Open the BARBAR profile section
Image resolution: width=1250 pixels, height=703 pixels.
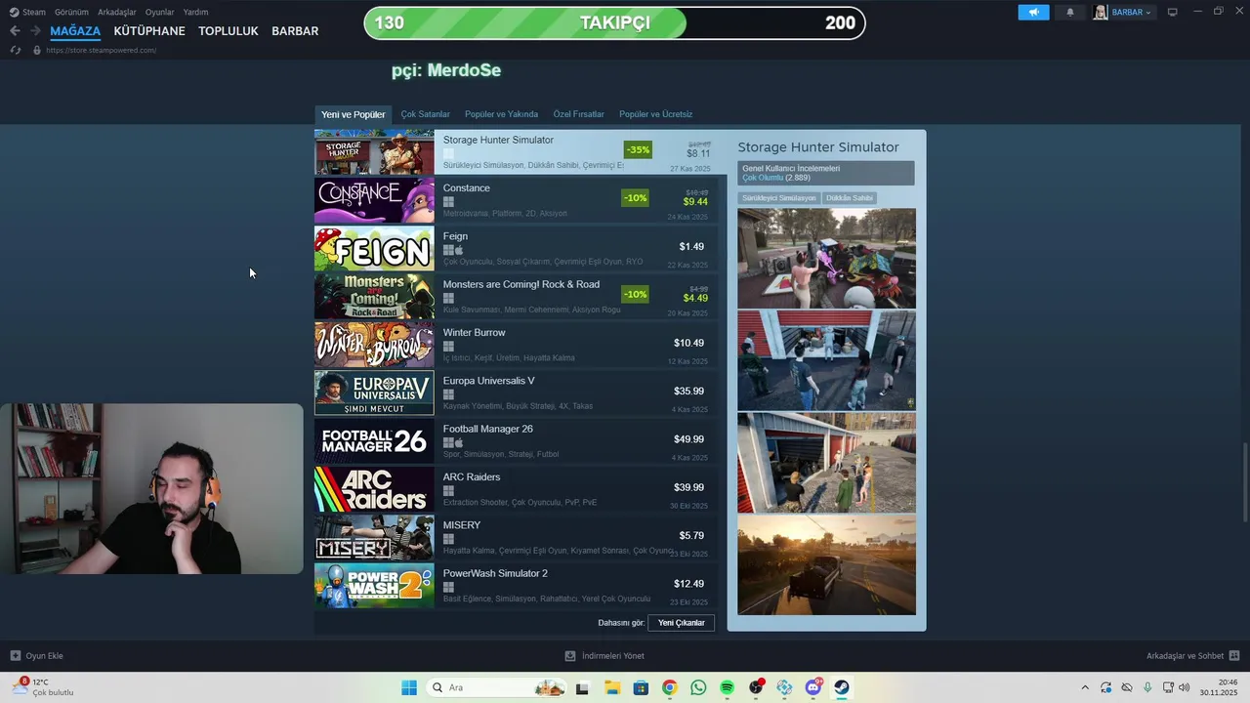tap(295, 31)
